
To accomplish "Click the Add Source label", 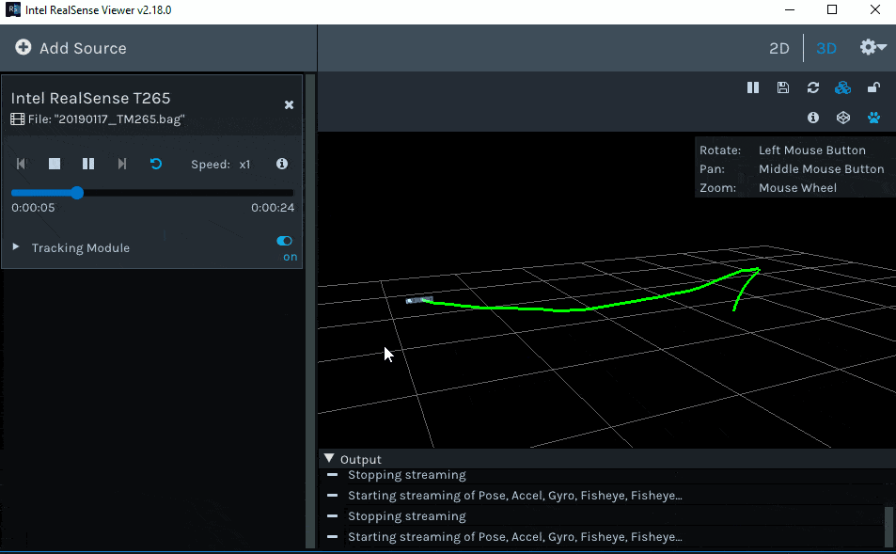I will pos(83,48).
